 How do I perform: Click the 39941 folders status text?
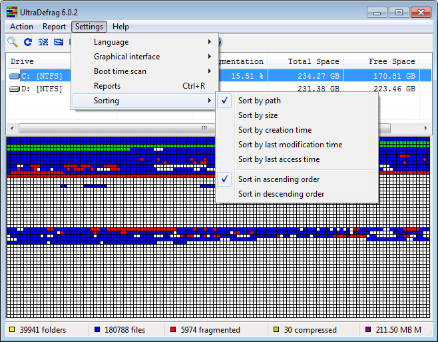43,330
